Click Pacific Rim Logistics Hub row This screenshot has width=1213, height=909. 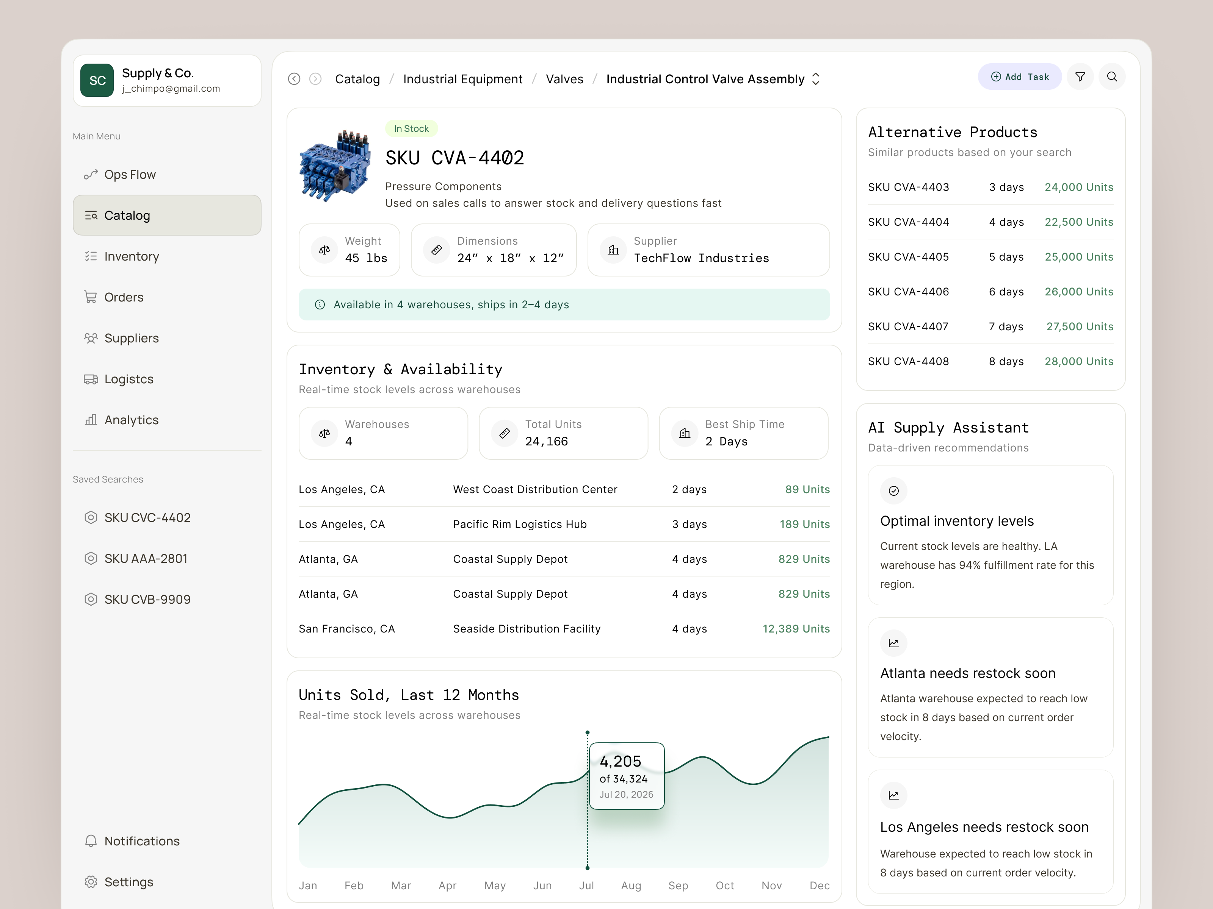pyautogui.click(x=564, y=524)
